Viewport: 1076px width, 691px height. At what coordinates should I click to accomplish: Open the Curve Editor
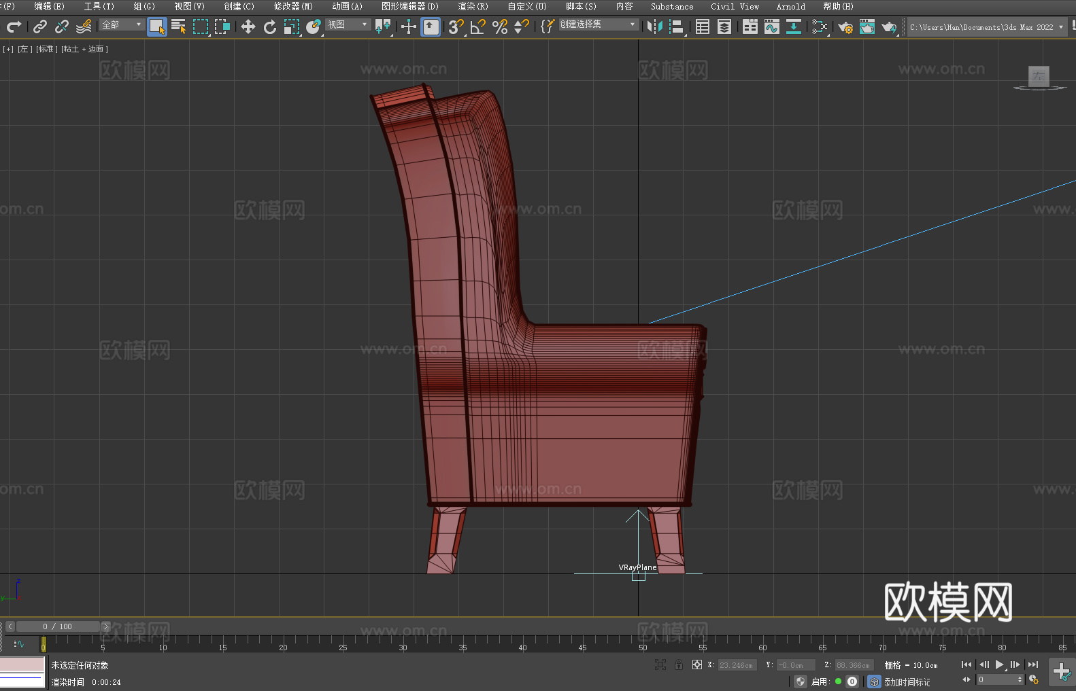coord(772,26)
